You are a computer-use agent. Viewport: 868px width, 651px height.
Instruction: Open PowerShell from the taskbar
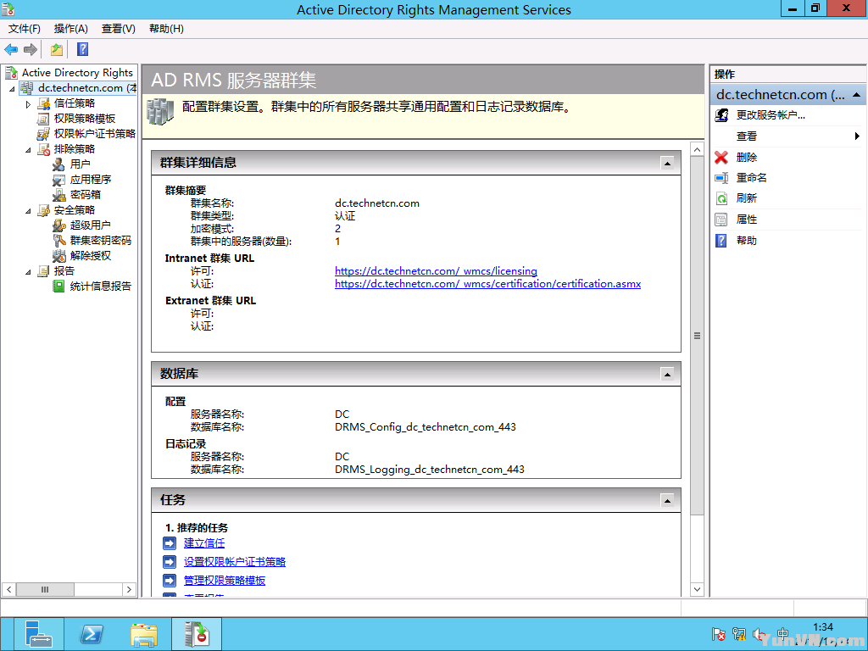click(92, 634)
